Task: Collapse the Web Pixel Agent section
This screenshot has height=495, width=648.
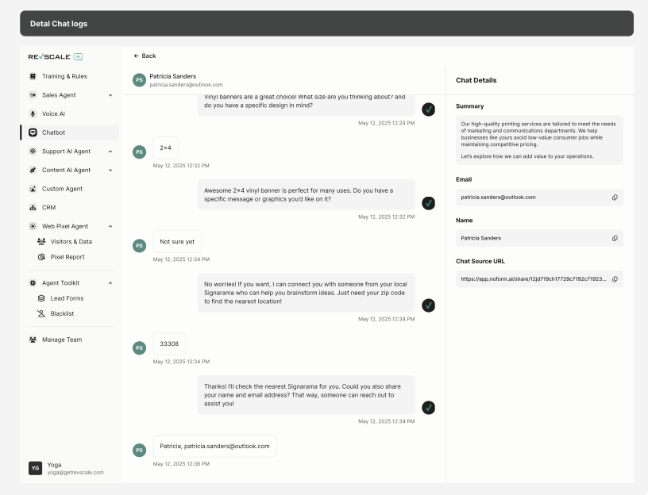Action: tap(110, 227)
